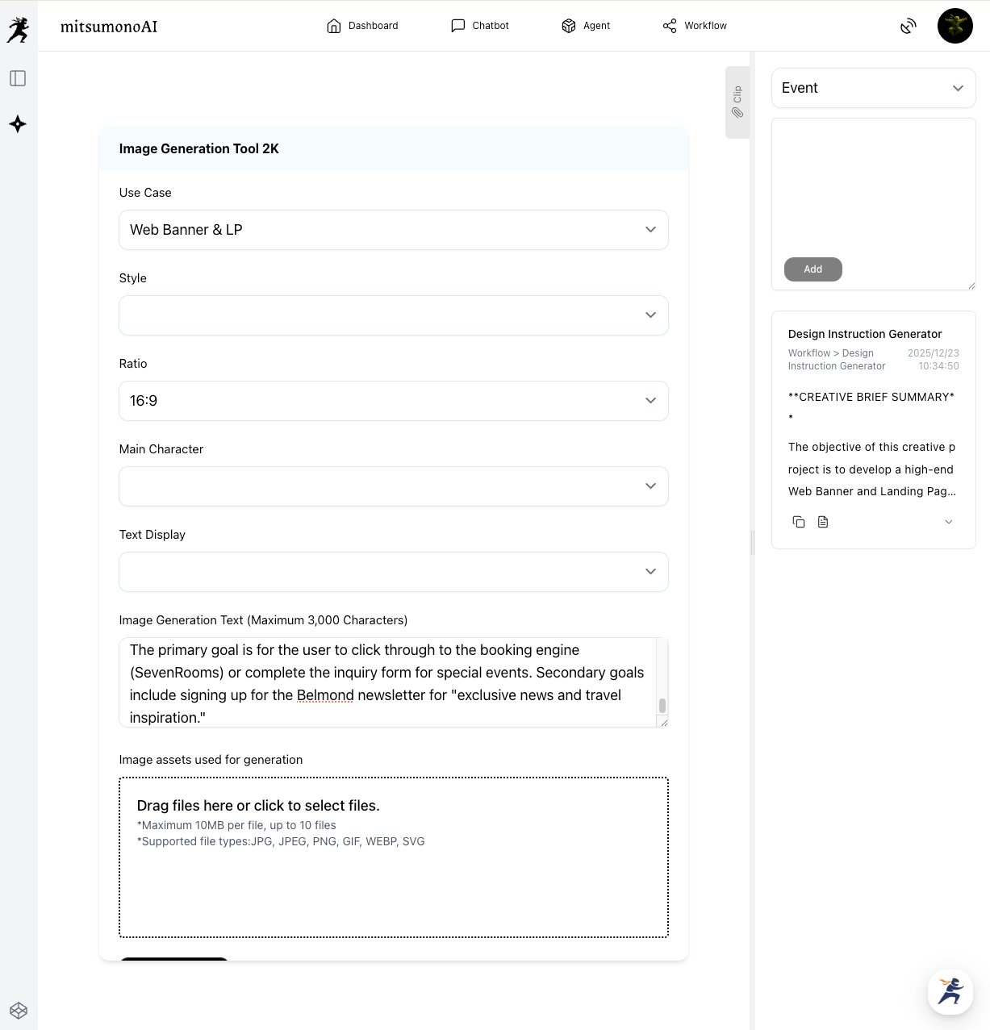990x1030 pixels.
Task: Open the Style dropdown
Action: pos(394,315)
